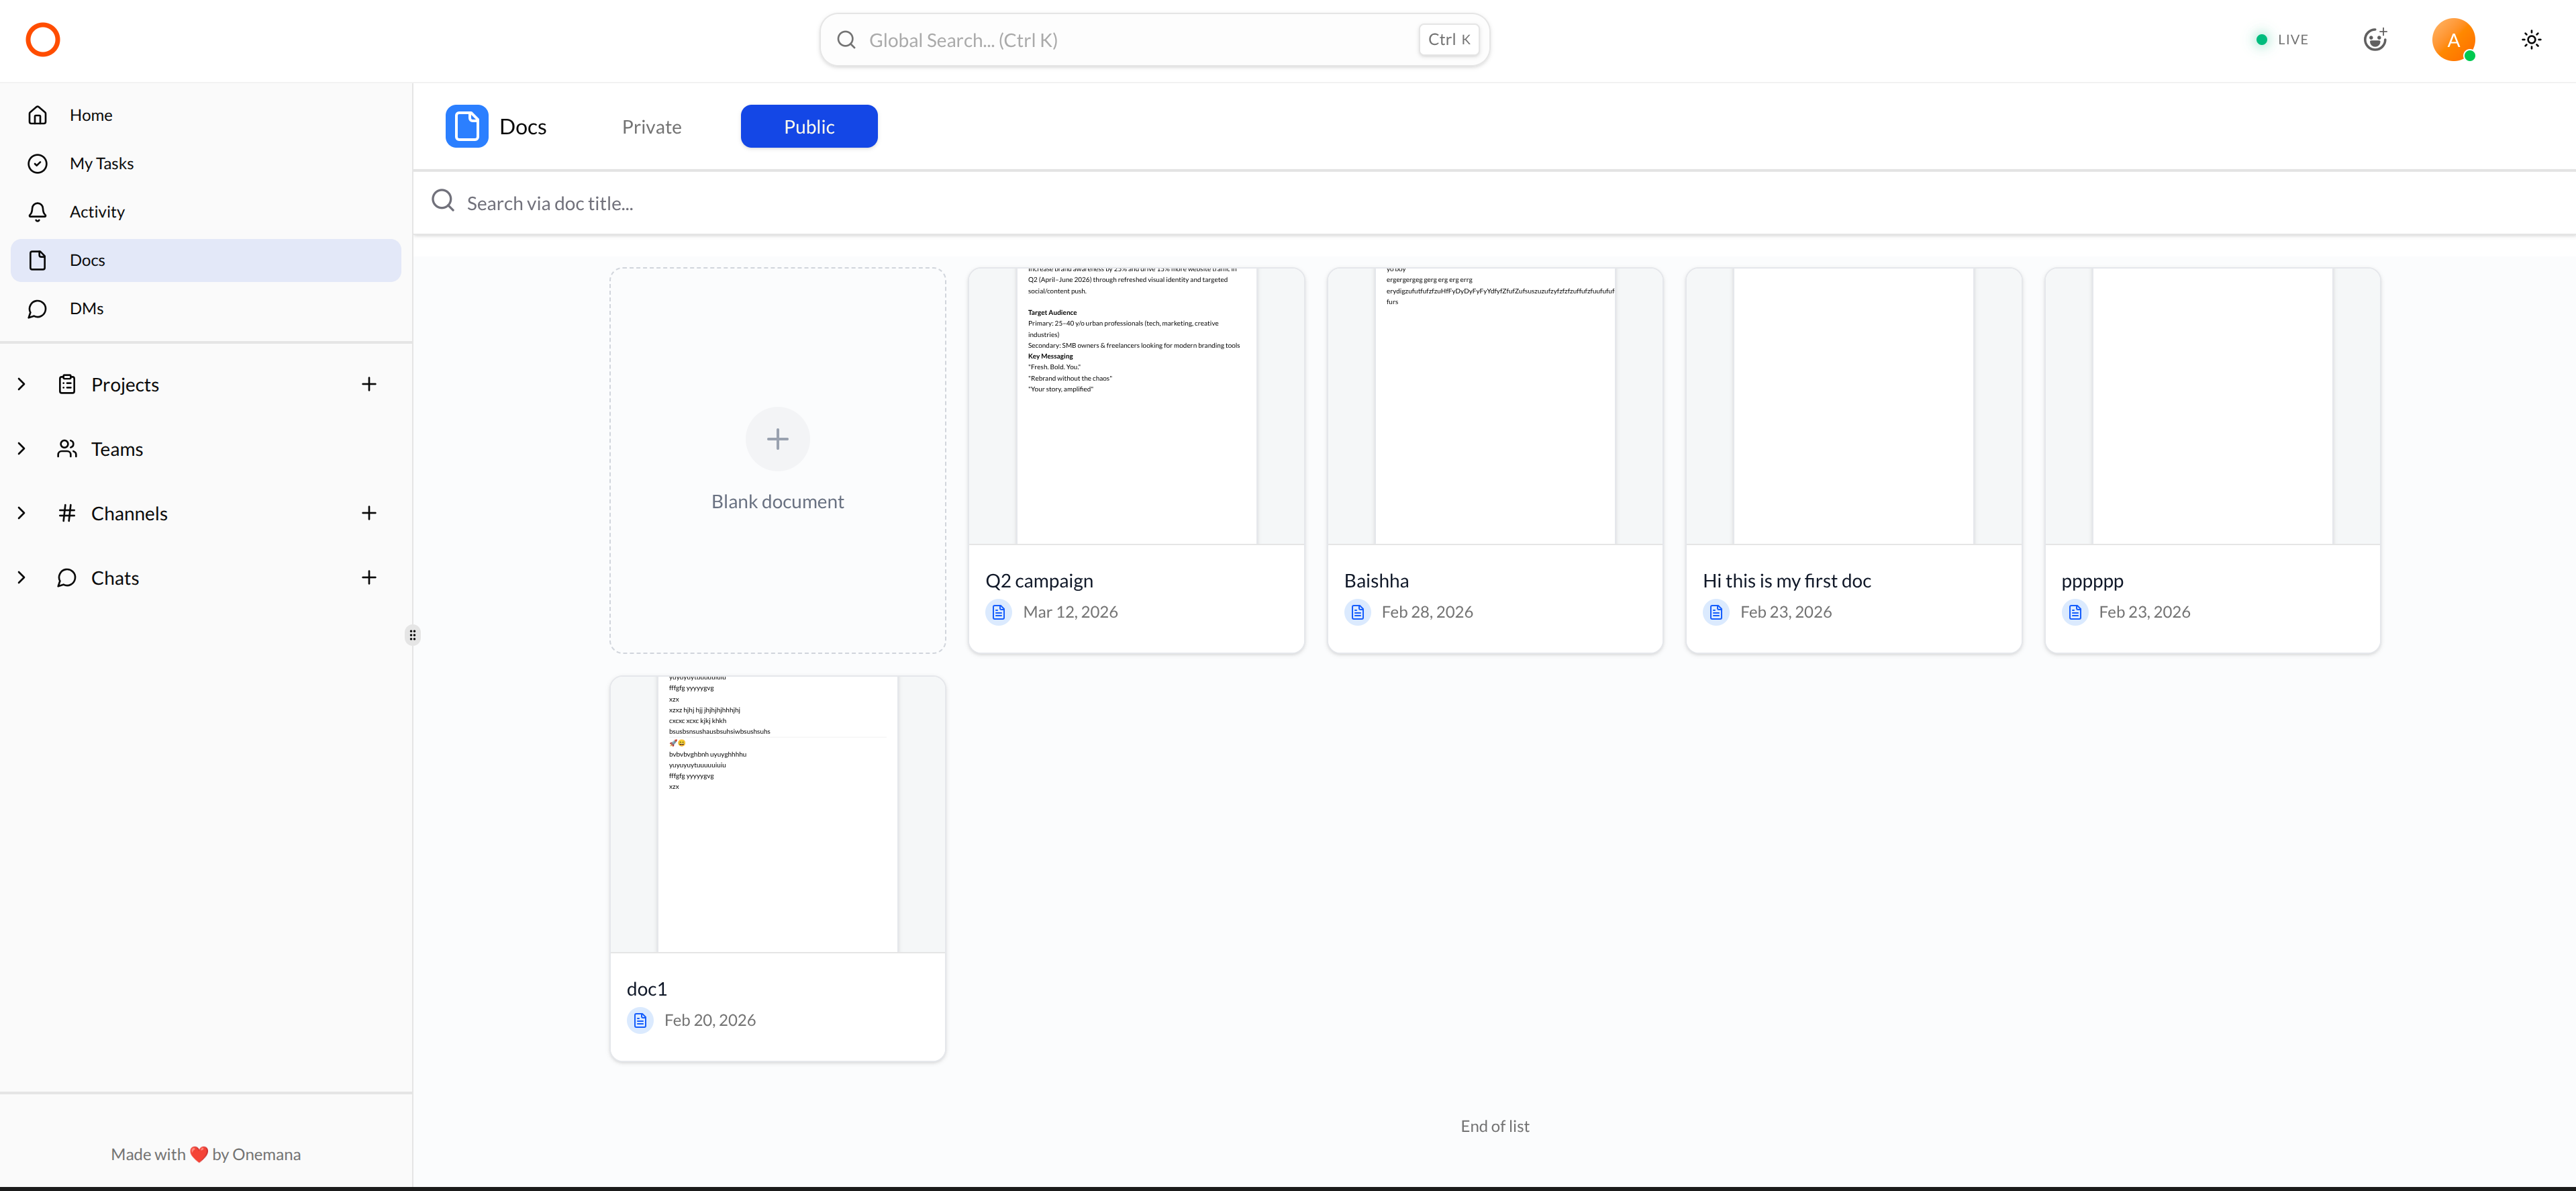The height and width of the screenshot is (1191, 2576).
Task: Expand the Channels section chevron
Action: pyautogui.click(x=21, y=513)
